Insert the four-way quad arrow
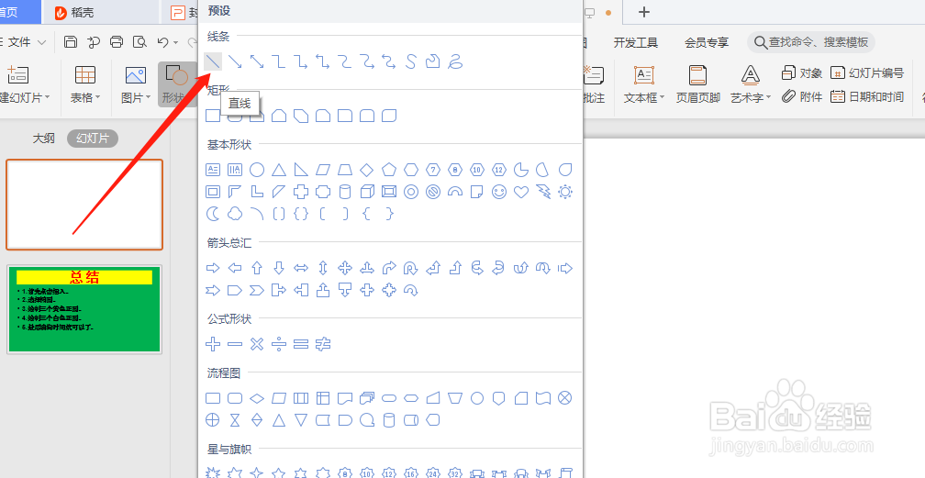Screen dimensions: 925x478 [x=345, y=269]
